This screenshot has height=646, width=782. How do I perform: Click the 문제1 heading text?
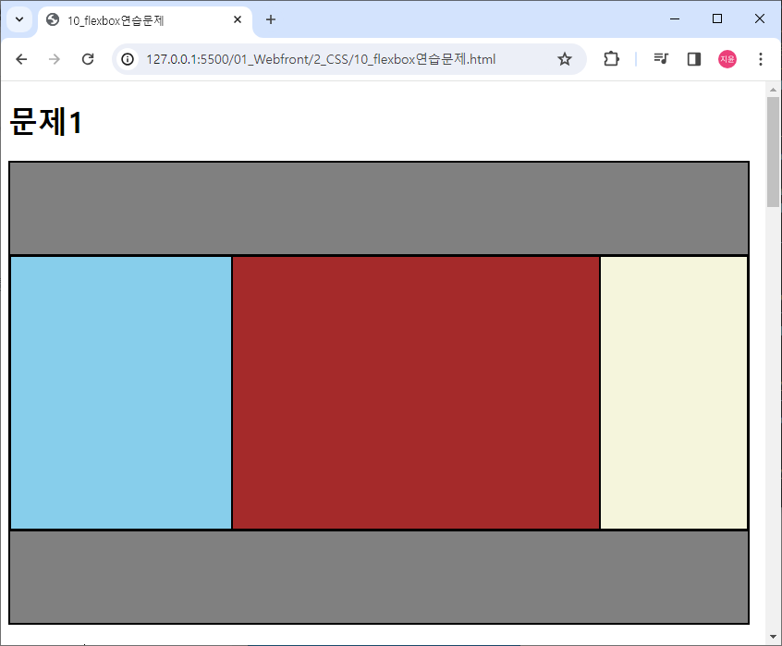click(46, 122)
